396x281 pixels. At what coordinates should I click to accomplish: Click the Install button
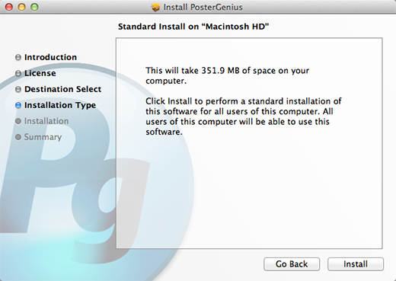click(356, 264)
